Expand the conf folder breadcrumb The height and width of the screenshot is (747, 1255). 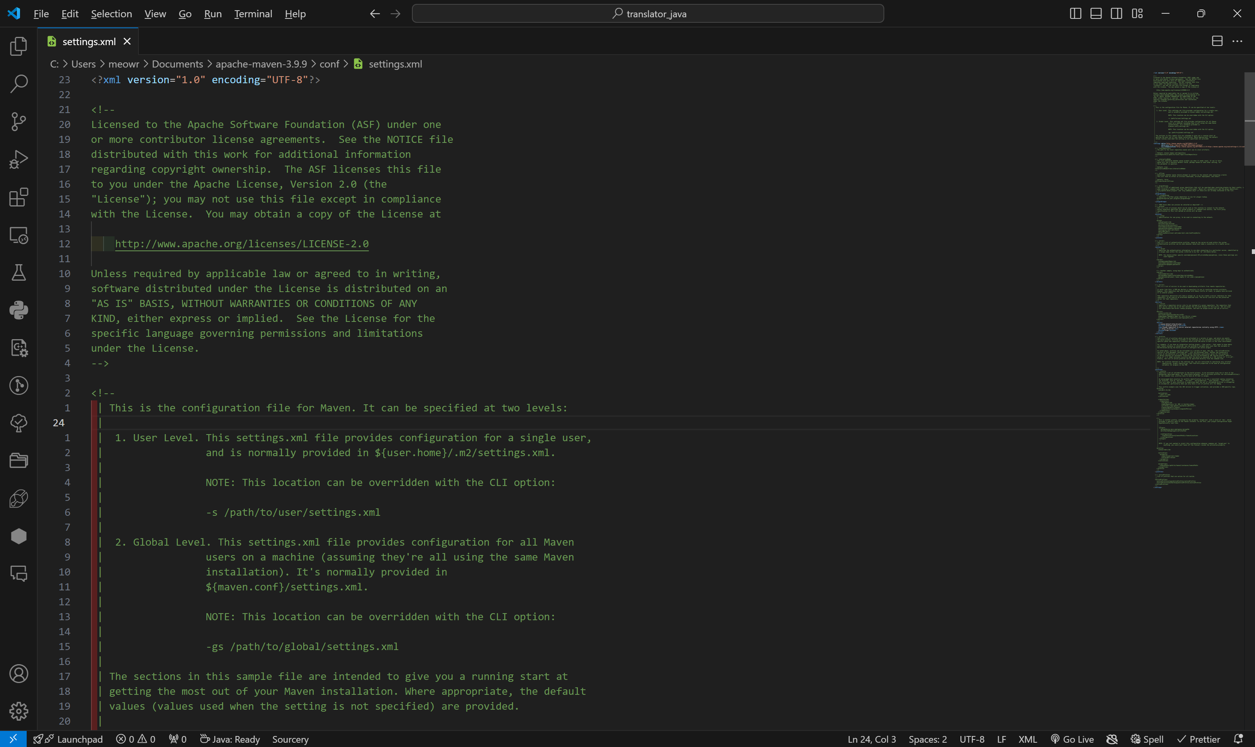coord(329,64)
